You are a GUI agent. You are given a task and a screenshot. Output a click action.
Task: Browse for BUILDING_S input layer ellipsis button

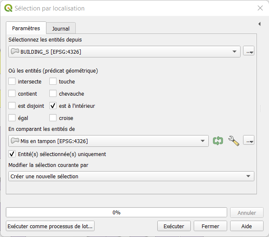pyautogui.click(x=249, y=52)
